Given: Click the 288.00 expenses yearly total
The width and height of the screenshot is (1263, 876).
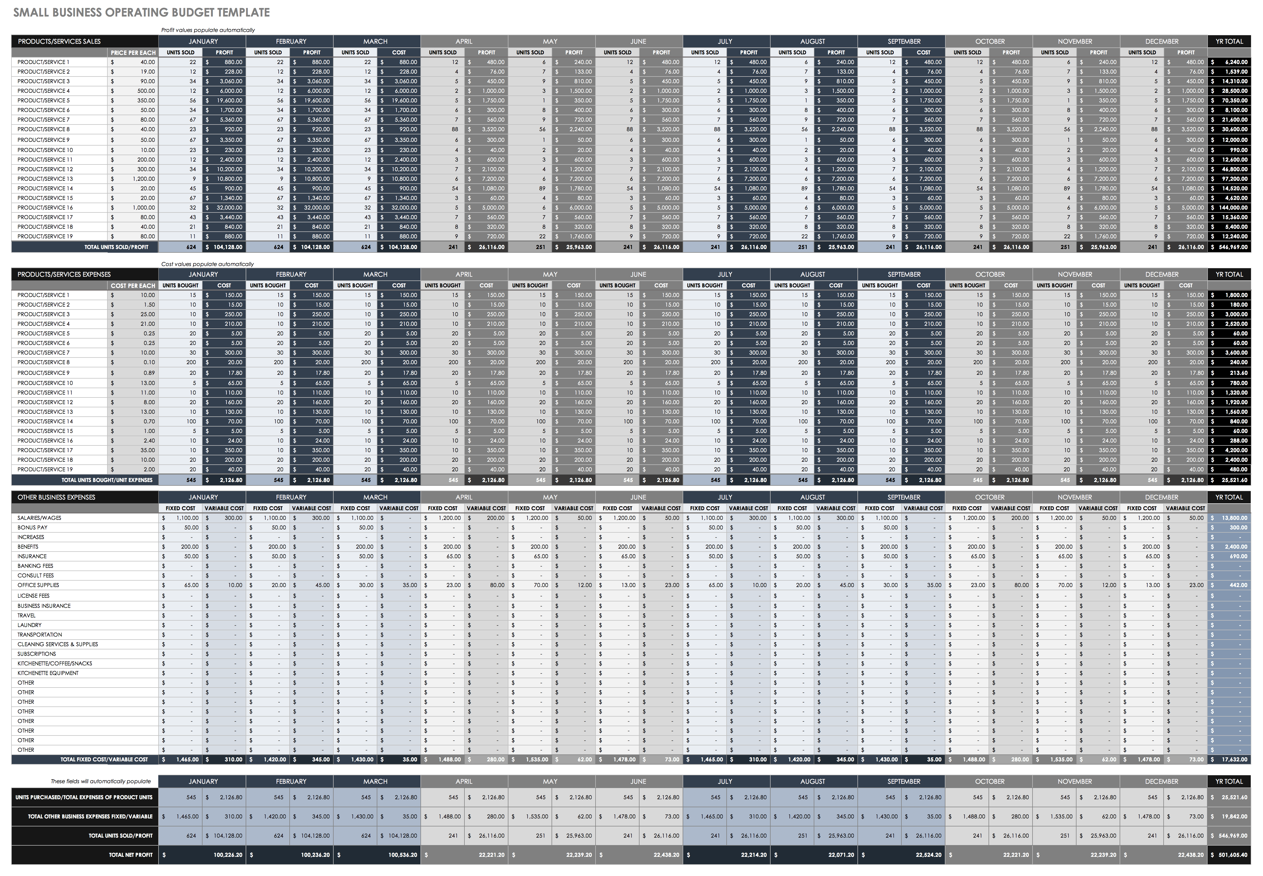Looking at the screenshot, I should click(1229, 441).
